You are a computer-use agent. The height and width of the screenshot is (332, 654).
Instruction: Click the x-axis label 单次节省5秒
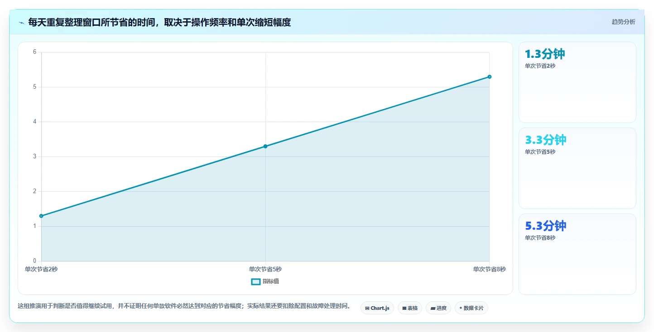pos(265,269)
